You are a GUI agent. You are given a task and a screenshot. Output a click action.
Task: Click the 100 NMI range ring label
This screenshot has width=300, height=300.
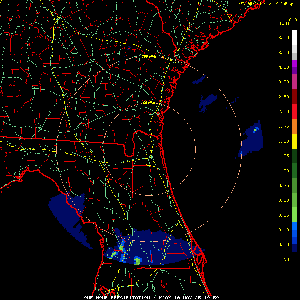[x=149, y=56]
